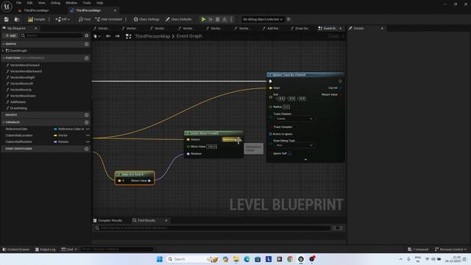Add an event dispatcher with the plus icon
The height and width of the screenshot is (265, 471).
87,149
